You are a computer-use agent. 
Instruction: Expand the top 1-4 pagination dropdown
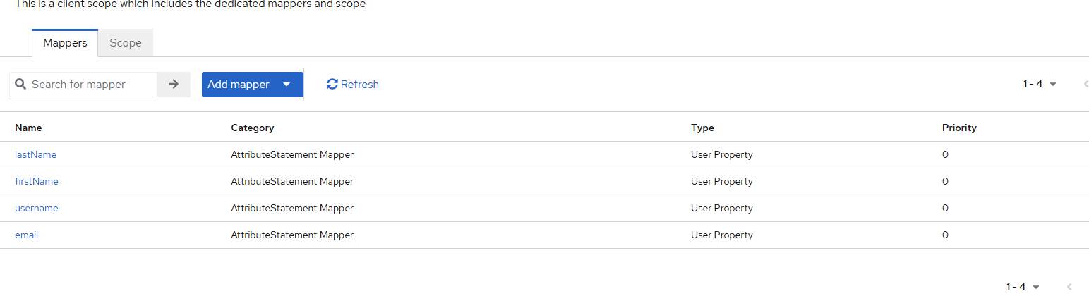pyautogui.click(x=1040, y=85)
